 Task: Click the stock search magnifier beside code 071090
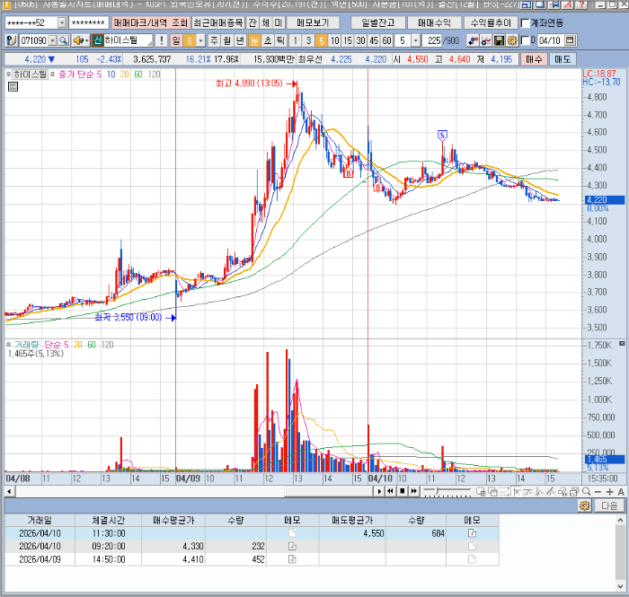[x=64, y=40]
